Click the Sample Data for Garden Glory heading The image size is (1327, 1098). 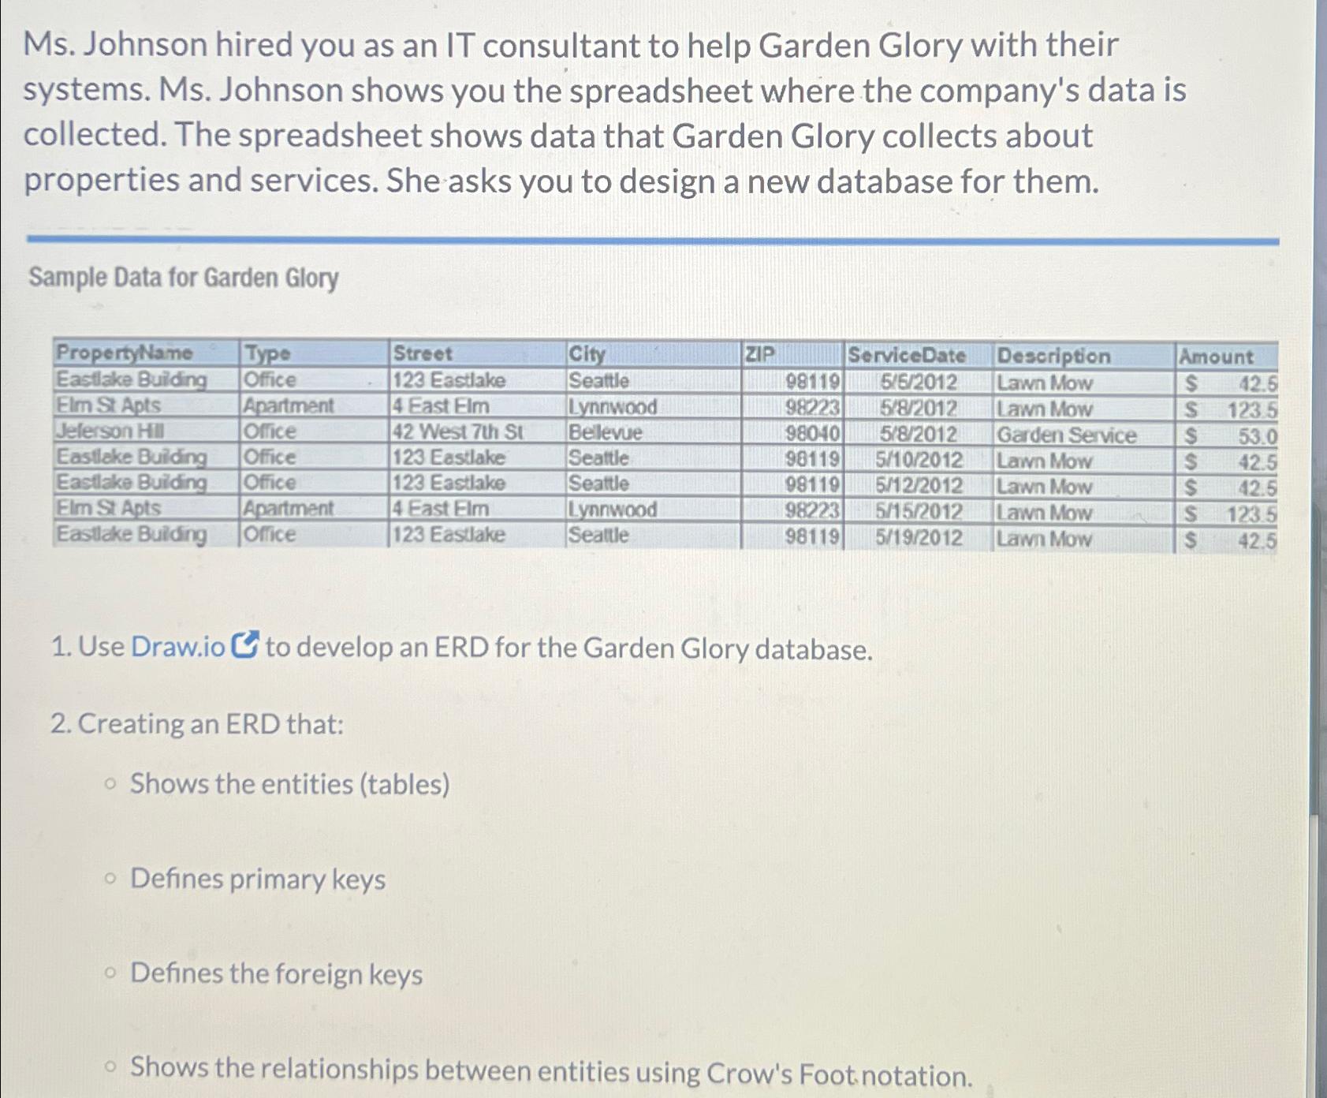click(x=182, y=277)
